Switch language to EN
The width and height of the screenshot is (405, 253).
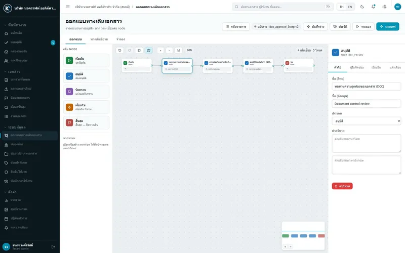click(350, 7)
